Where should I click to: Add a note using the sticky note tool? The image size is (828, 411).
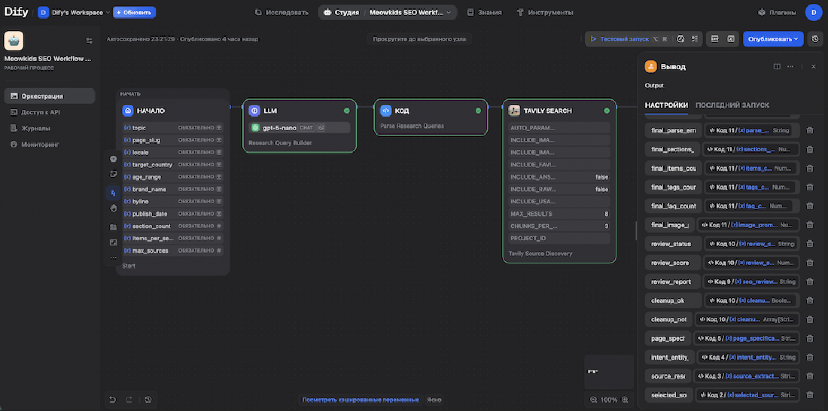tap(113, 174)
